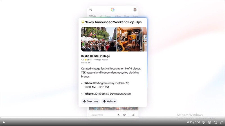
Task: Open Rustic Capital Vintage title link
Action: 95,56
